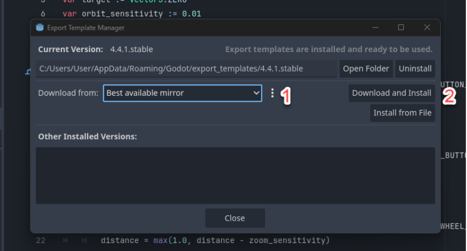Viewport: 467px width, 251px height.
Task: Click orbit_sensitivity on line 6 of script
Action: pos(122,14)
